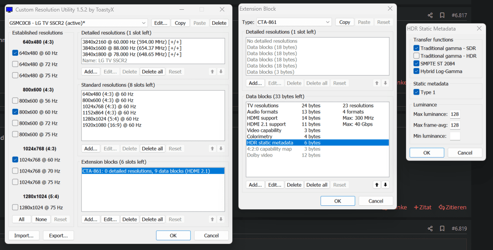The height and width of the screenshot is (250, 493).
Task: Delete all standard resolutions
Action: pyautogui.click(x=152, y=148)
